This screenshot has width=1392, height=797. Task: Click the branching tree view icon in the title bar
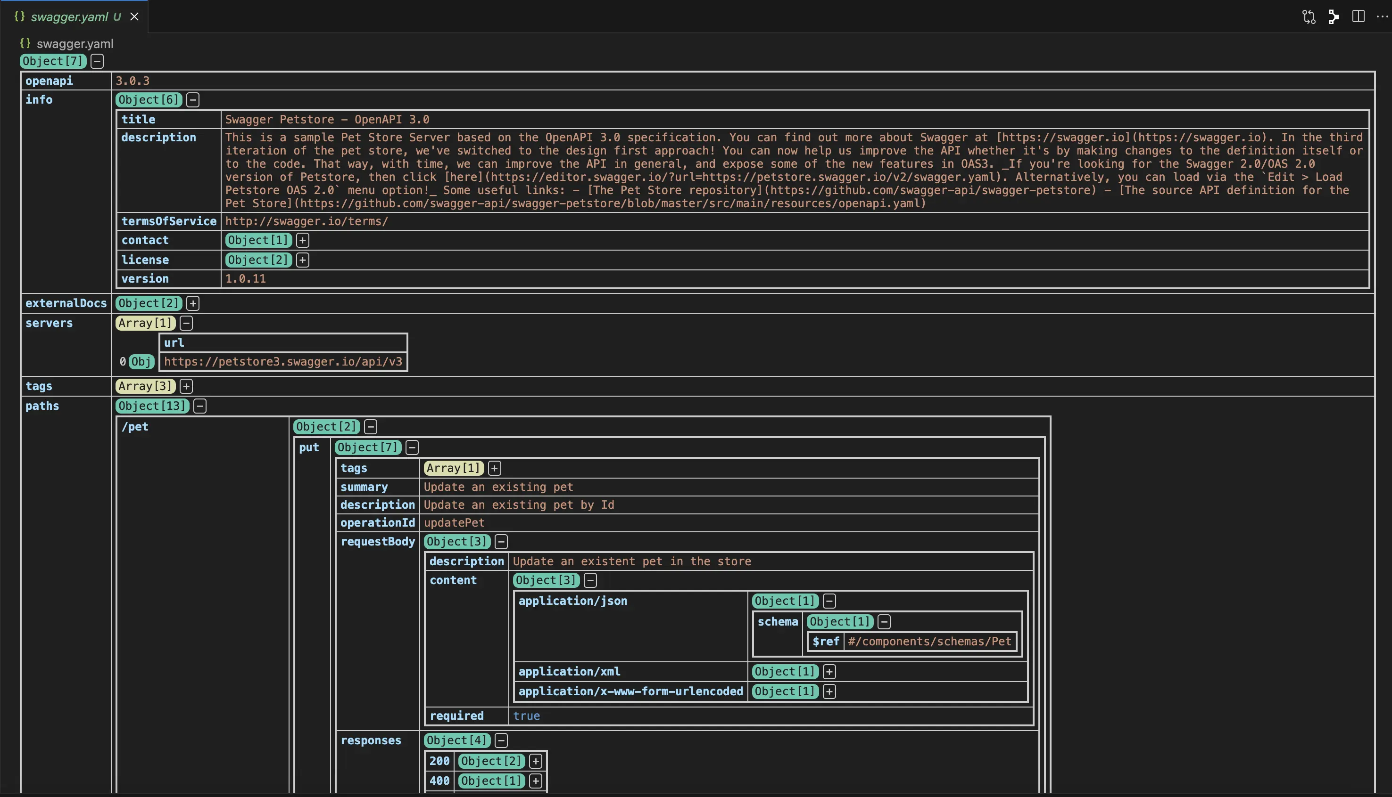pyautogui.click(x=1334, y=17)
